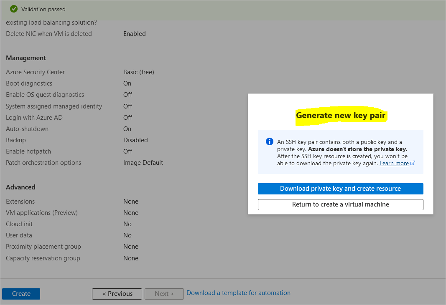Screen dimensions: 446x305
Task: Click the Extensions label
Action: (20, 202)
